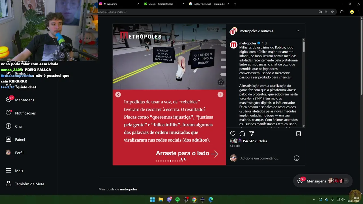Click the install app icon in address bar

(x=320, y=12)
